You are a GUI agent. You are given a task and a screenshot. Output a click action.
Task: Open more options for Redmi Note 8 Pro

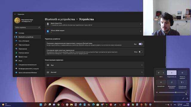click(x=141, y=24)
